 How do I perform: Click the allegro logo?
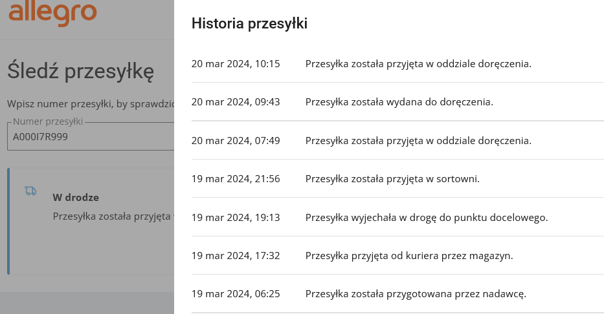tap(53, 14)
